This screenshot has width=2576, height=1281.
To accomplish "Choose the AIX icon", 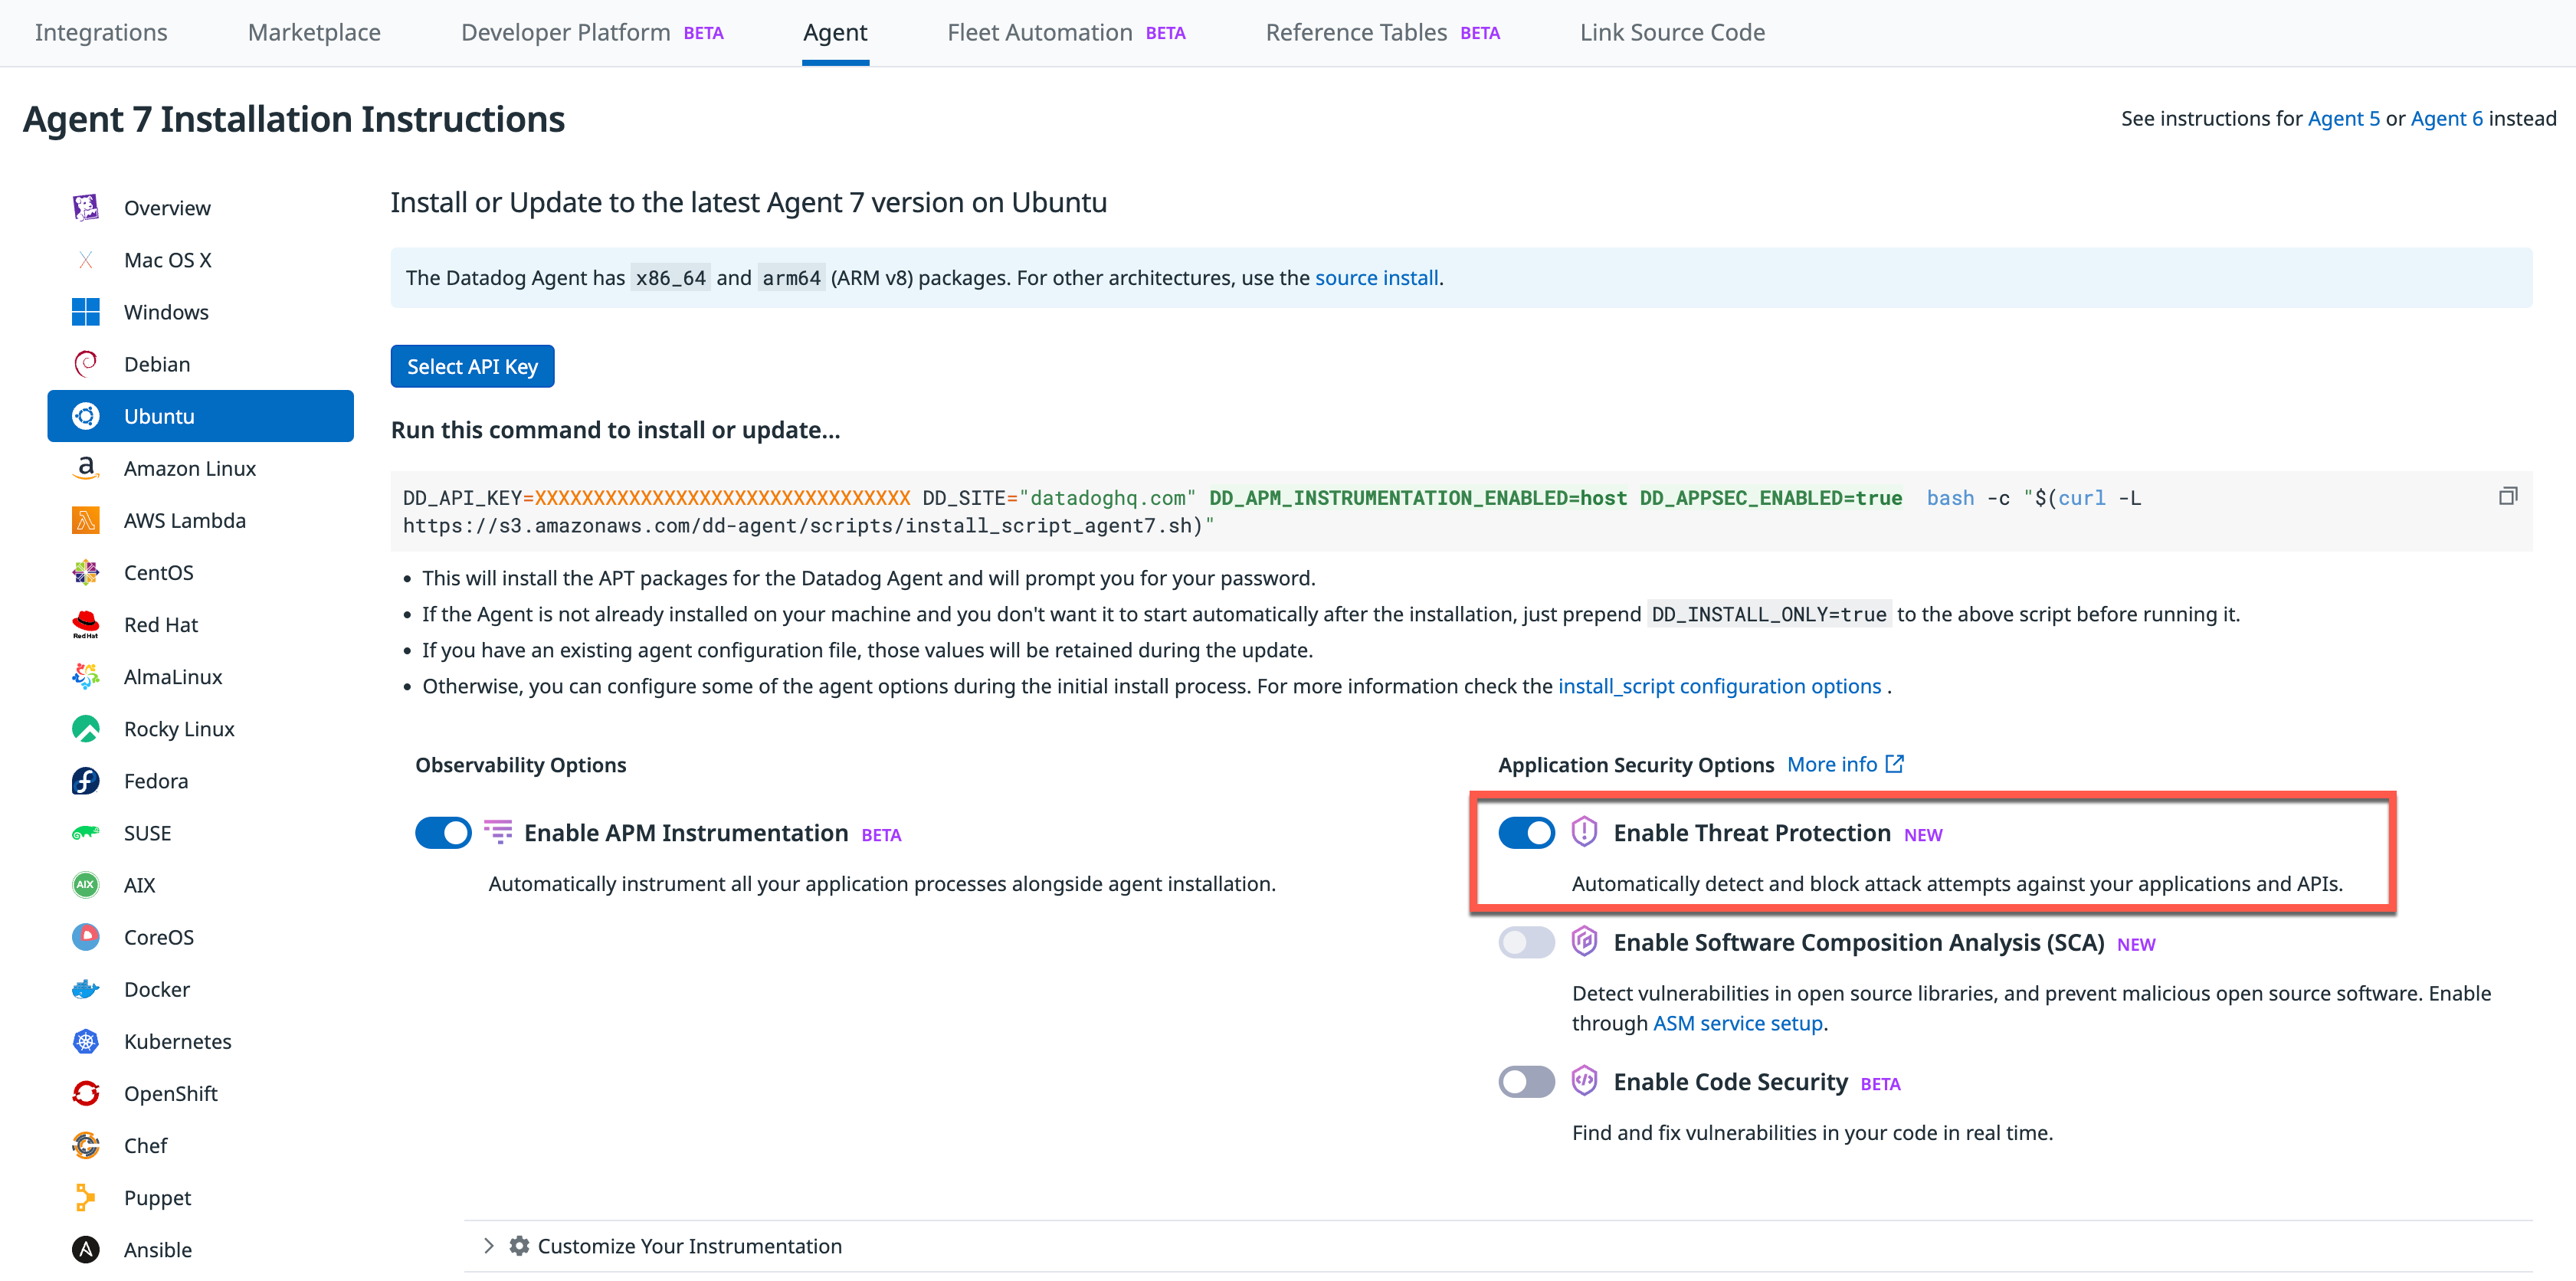I will (86, 885).
